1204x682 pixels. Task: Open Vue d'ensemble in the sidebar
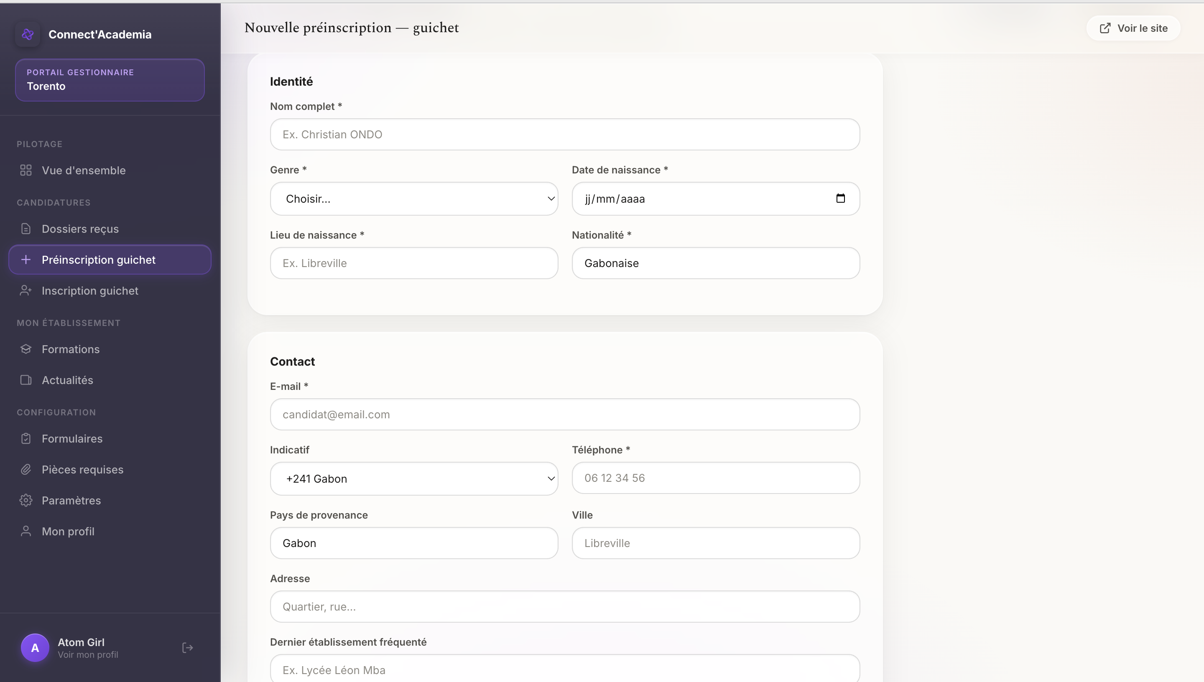(x=110, y=170)
